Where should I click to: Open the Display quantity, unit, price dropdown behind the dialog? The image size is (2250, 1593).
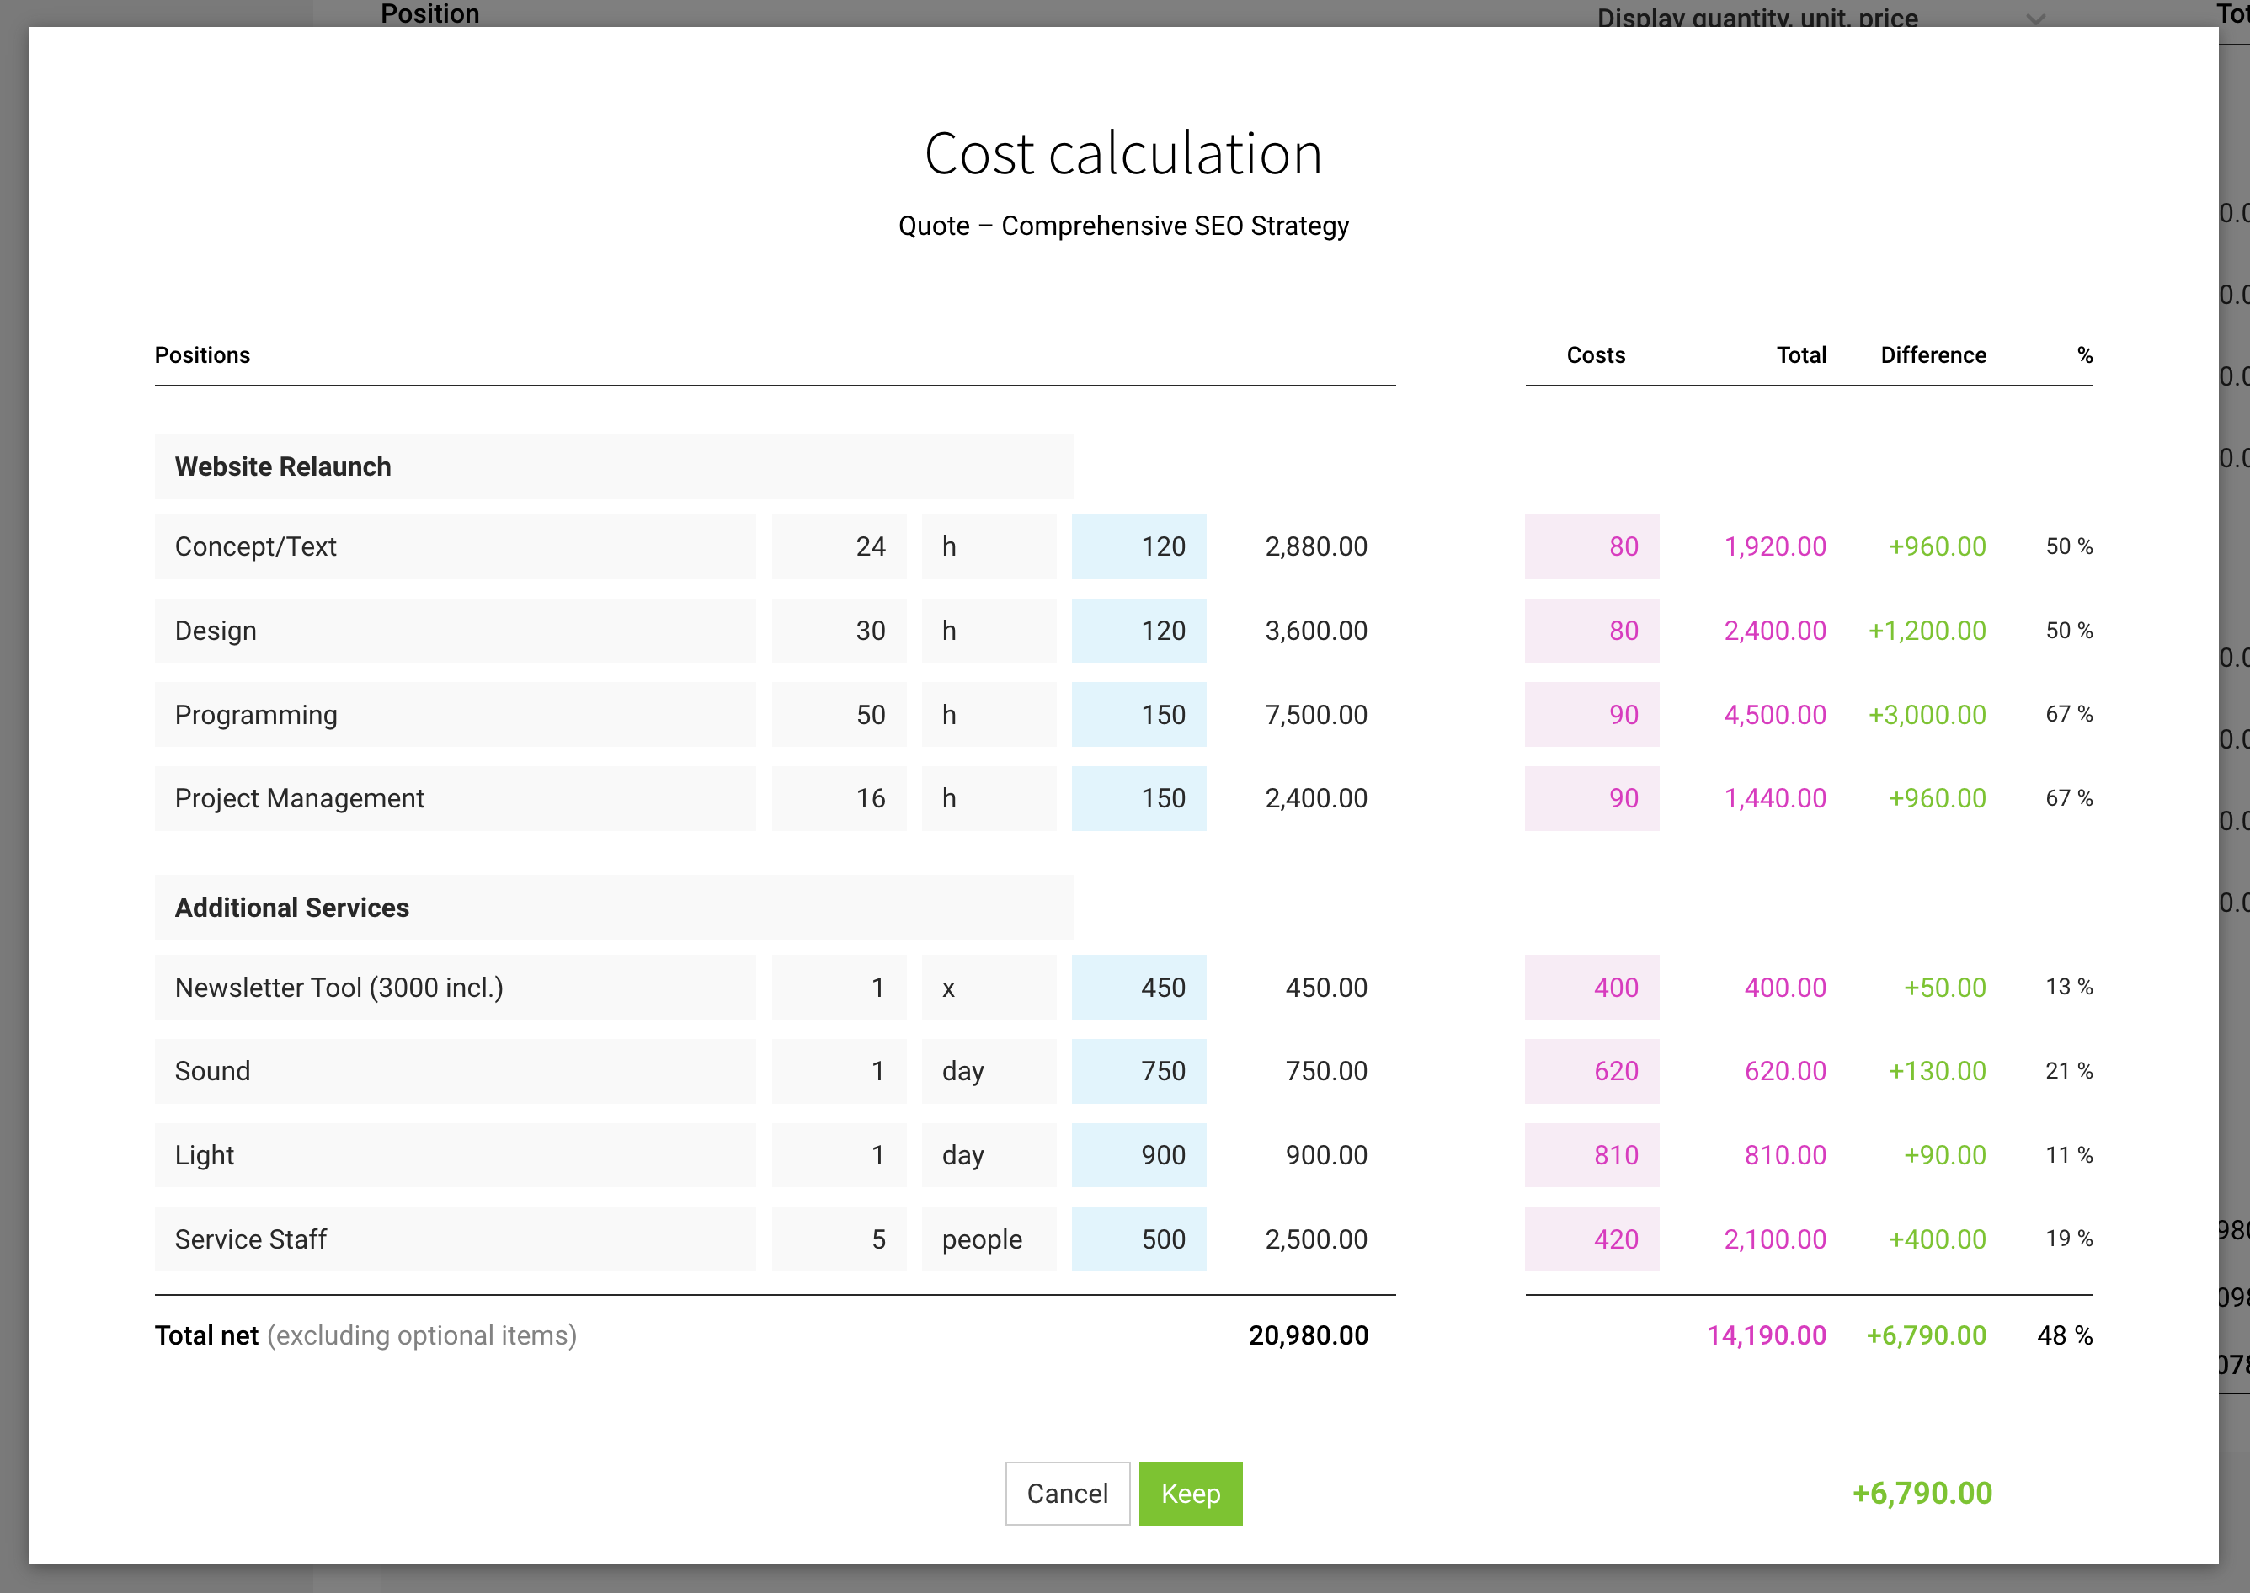[1821, 17]
